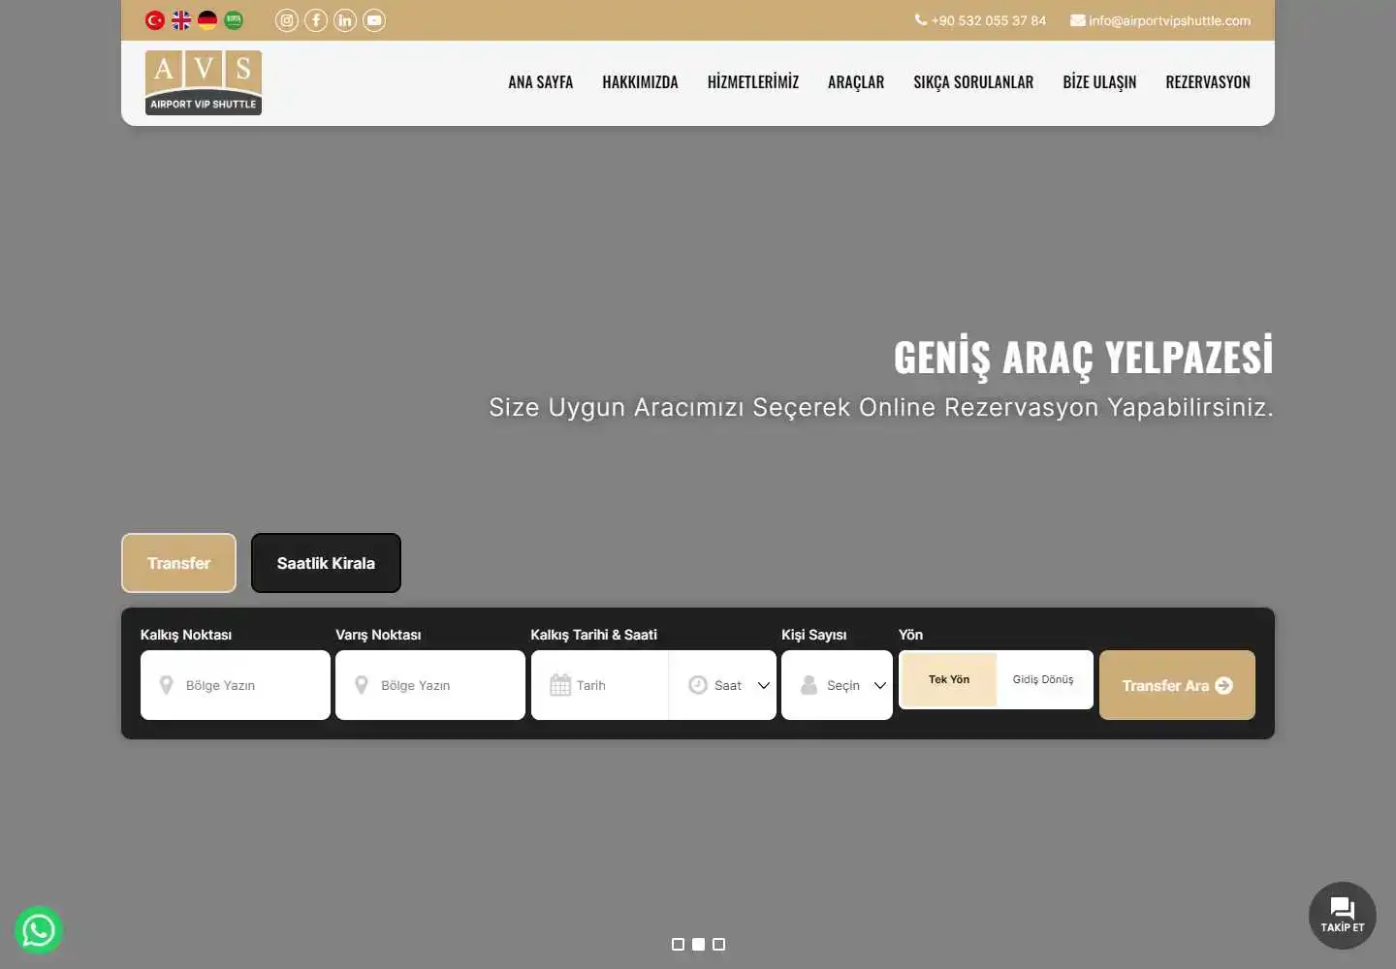Select the Transfer tab

[x=178, y=563]
